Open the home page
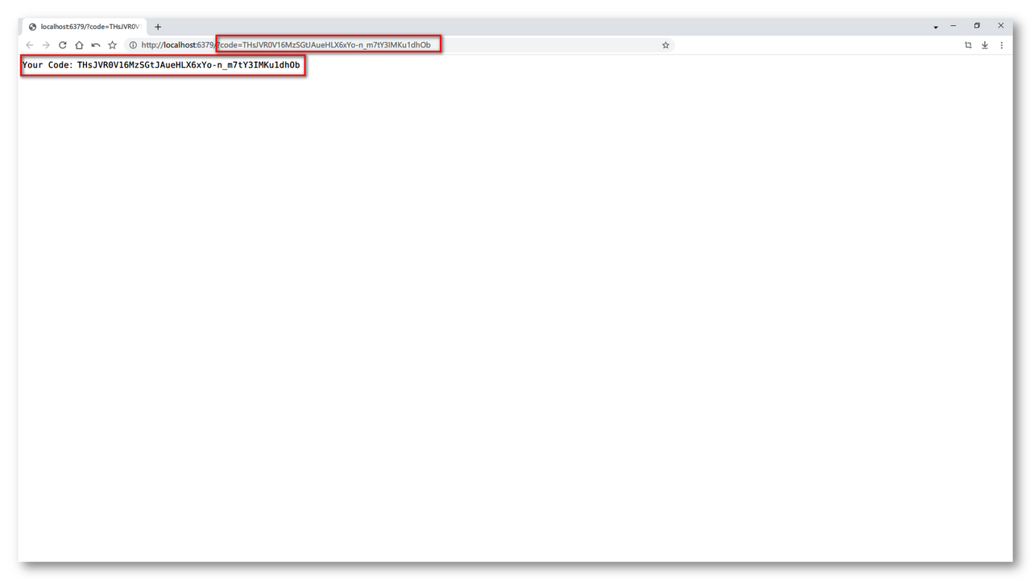Image resolution: width=1031 pixels, height=580 pixels. [x=79, y=45]
